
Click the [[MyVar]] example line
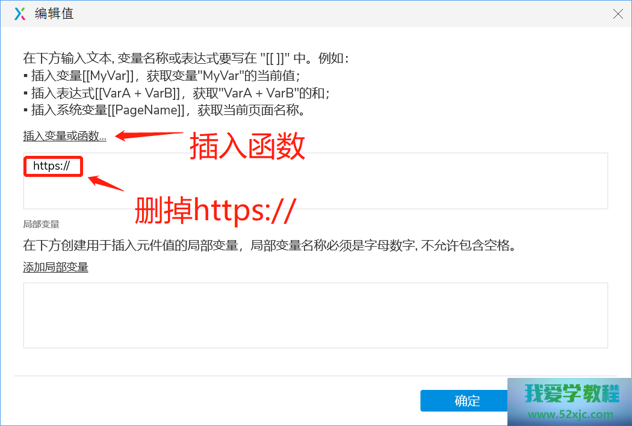pos(162,76)
